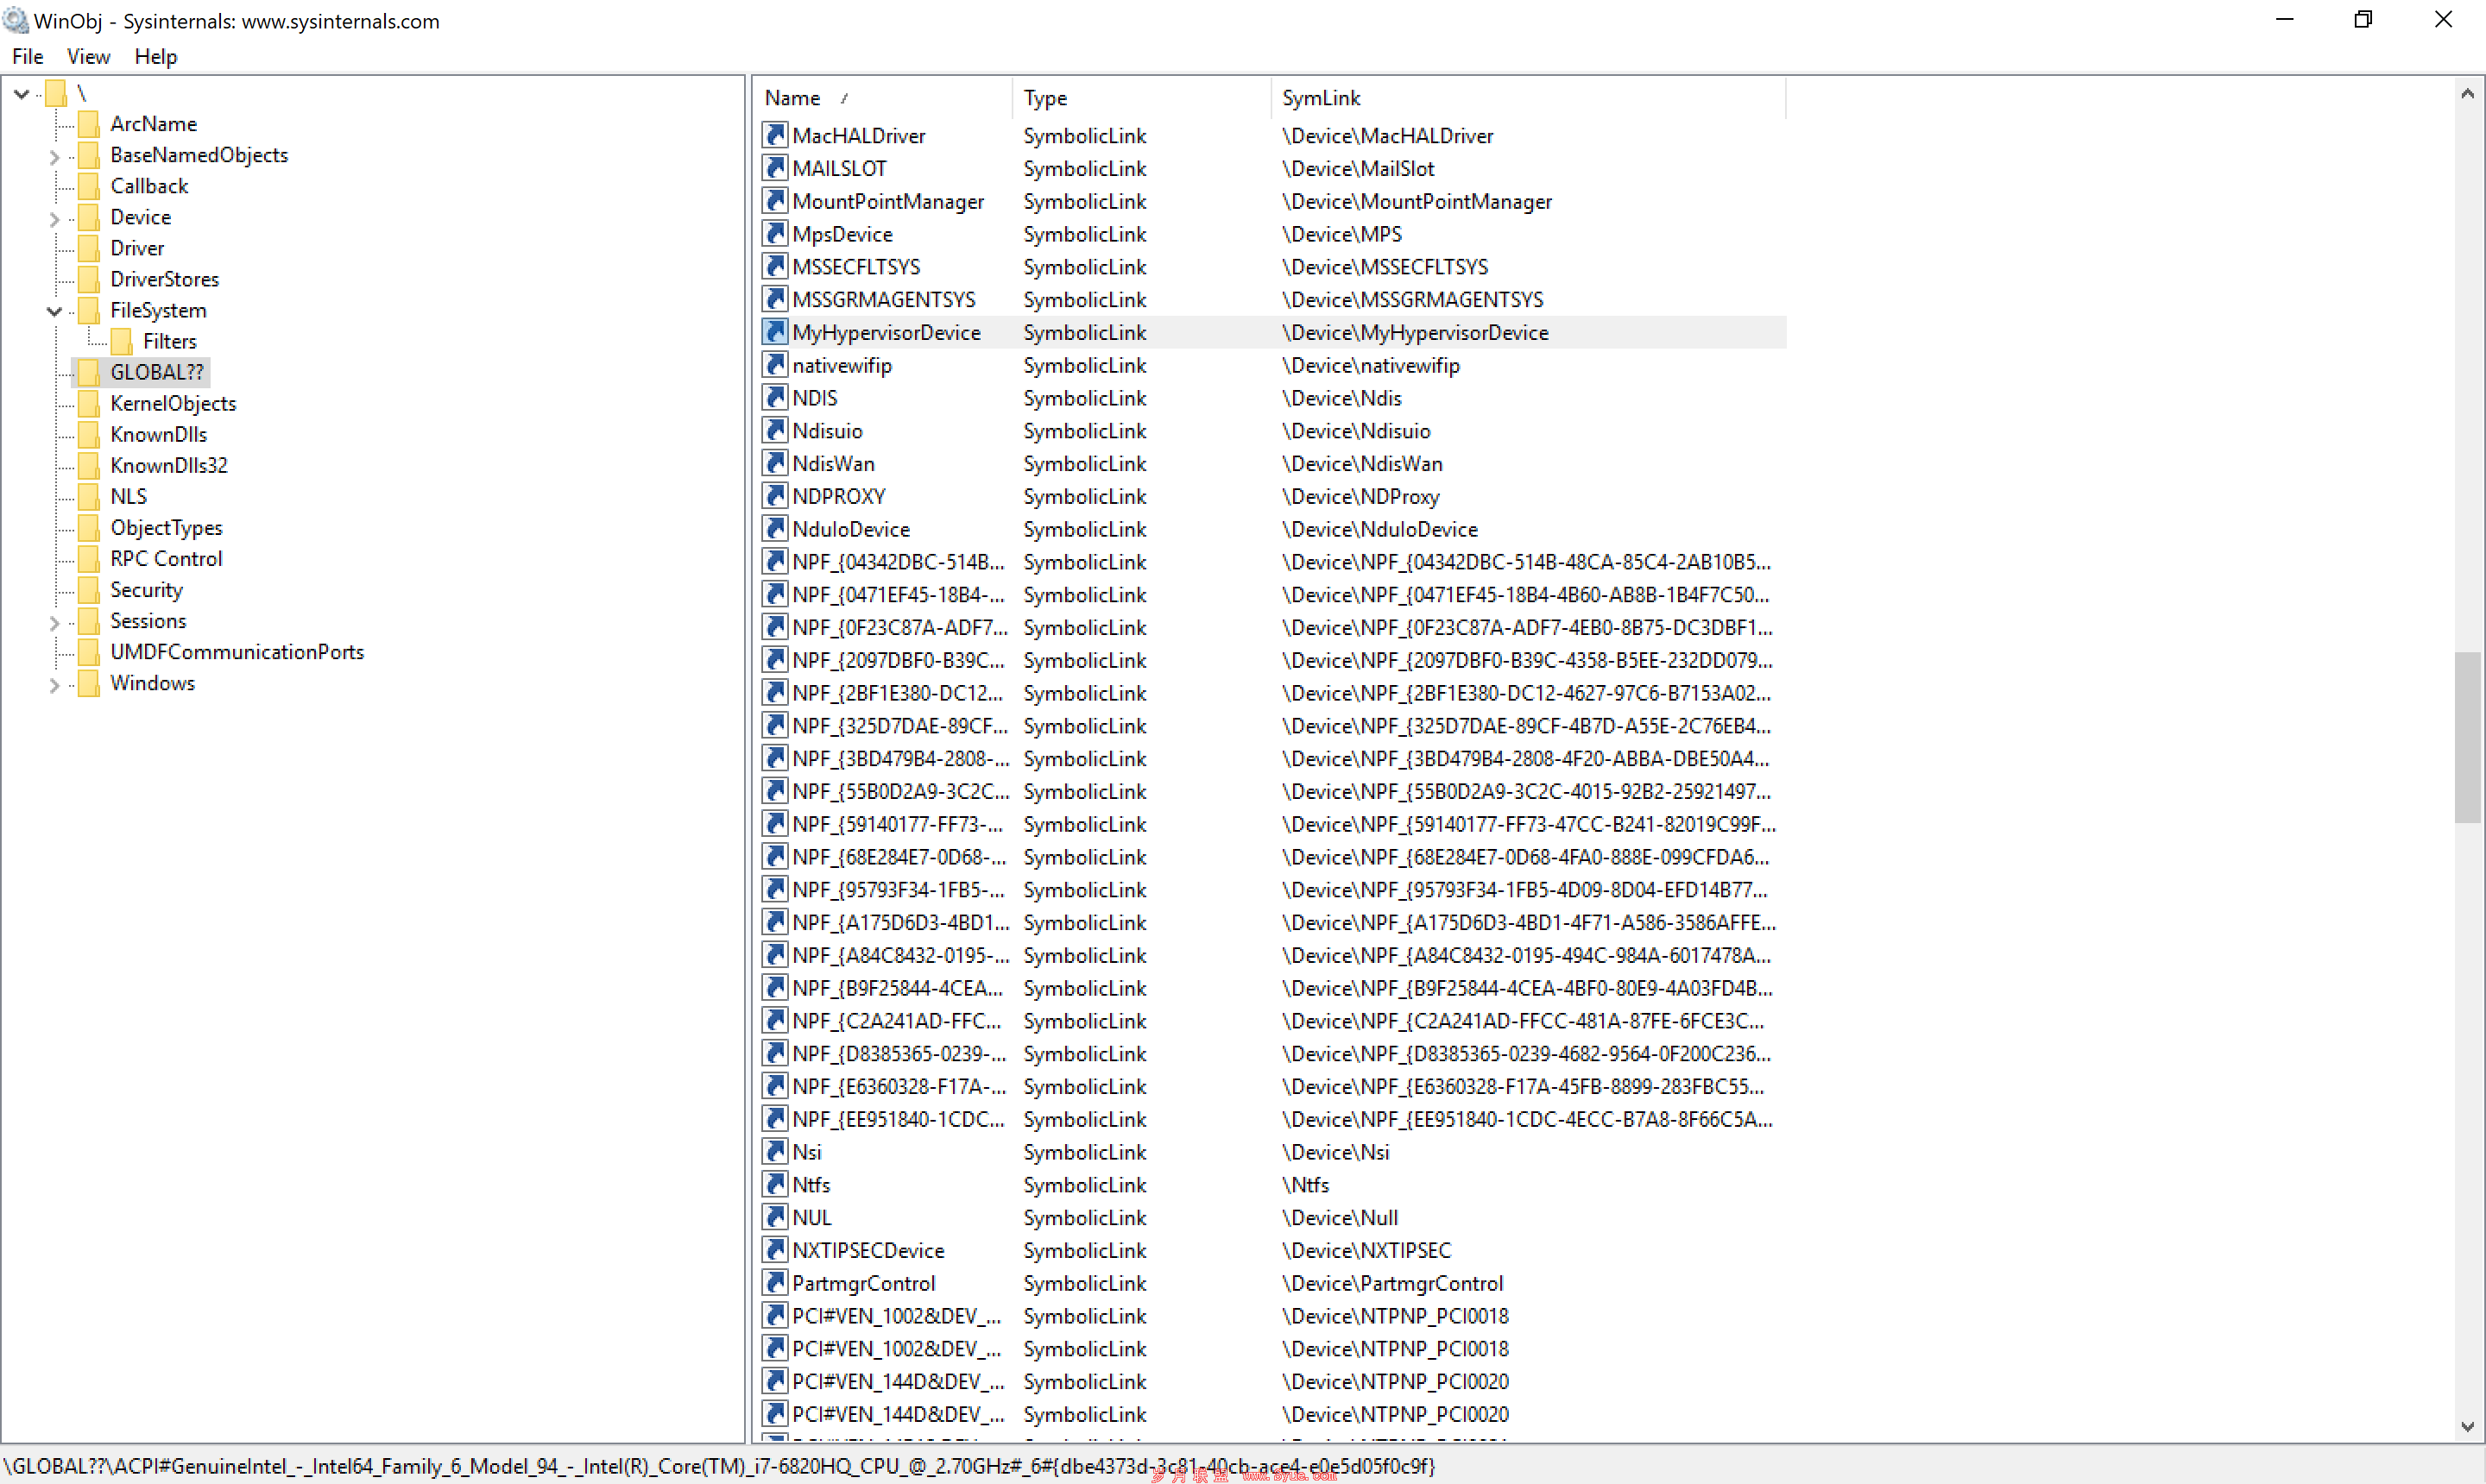Click the status bar path text
The width and height of the screenshot is (2486, 1484).
pos(719,1466)
